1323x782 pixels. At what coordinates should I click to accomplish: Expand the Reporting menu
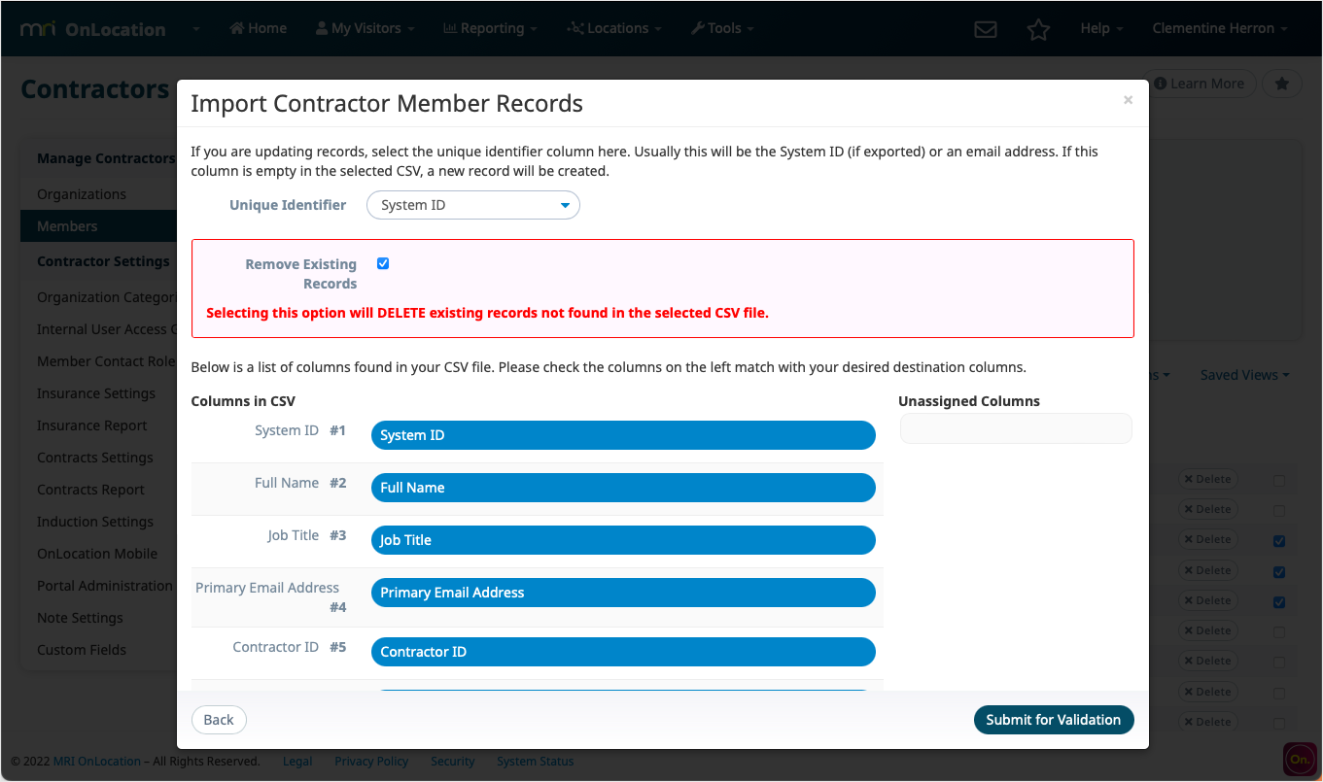[490, 28]
